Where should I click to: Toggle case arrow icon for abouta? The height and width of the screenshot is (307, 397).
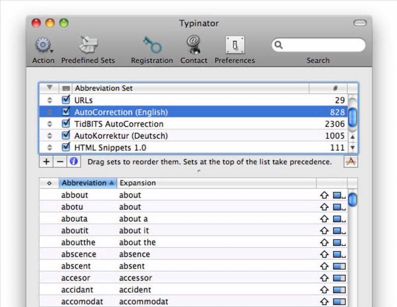tap(324, 219)
